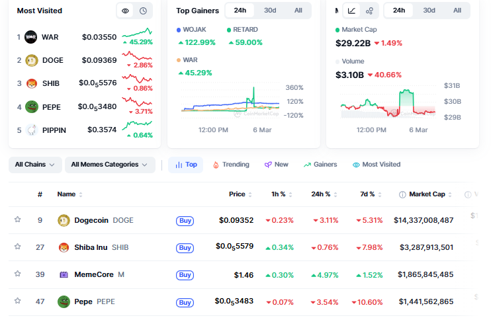
Task: Click the clock icon in Most Visited
Action: [143, 11]
